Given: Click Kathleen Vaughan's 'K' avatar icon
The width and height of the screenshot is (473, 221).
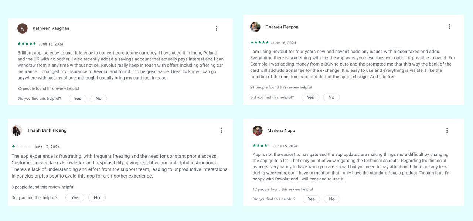Looking at the screenshot, I should tap(23, 28).
